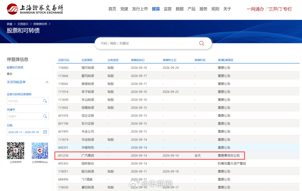The image size is (302, 191).
Task: Click the 披露 breadcrumb
Action: click(10, 24)
